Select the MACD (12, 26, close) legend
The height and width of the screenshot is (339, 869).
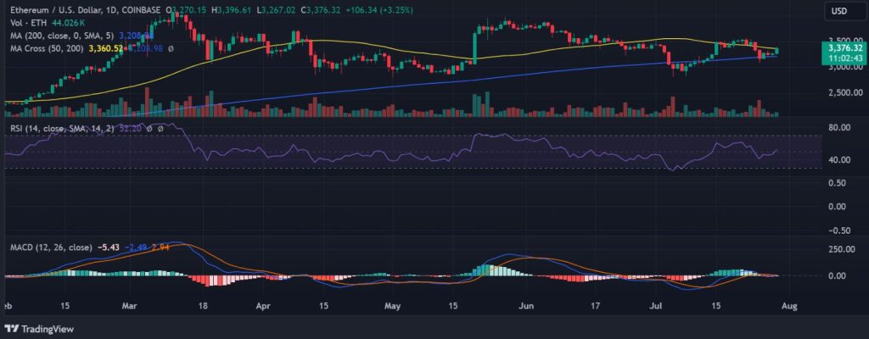coord(52,247)
